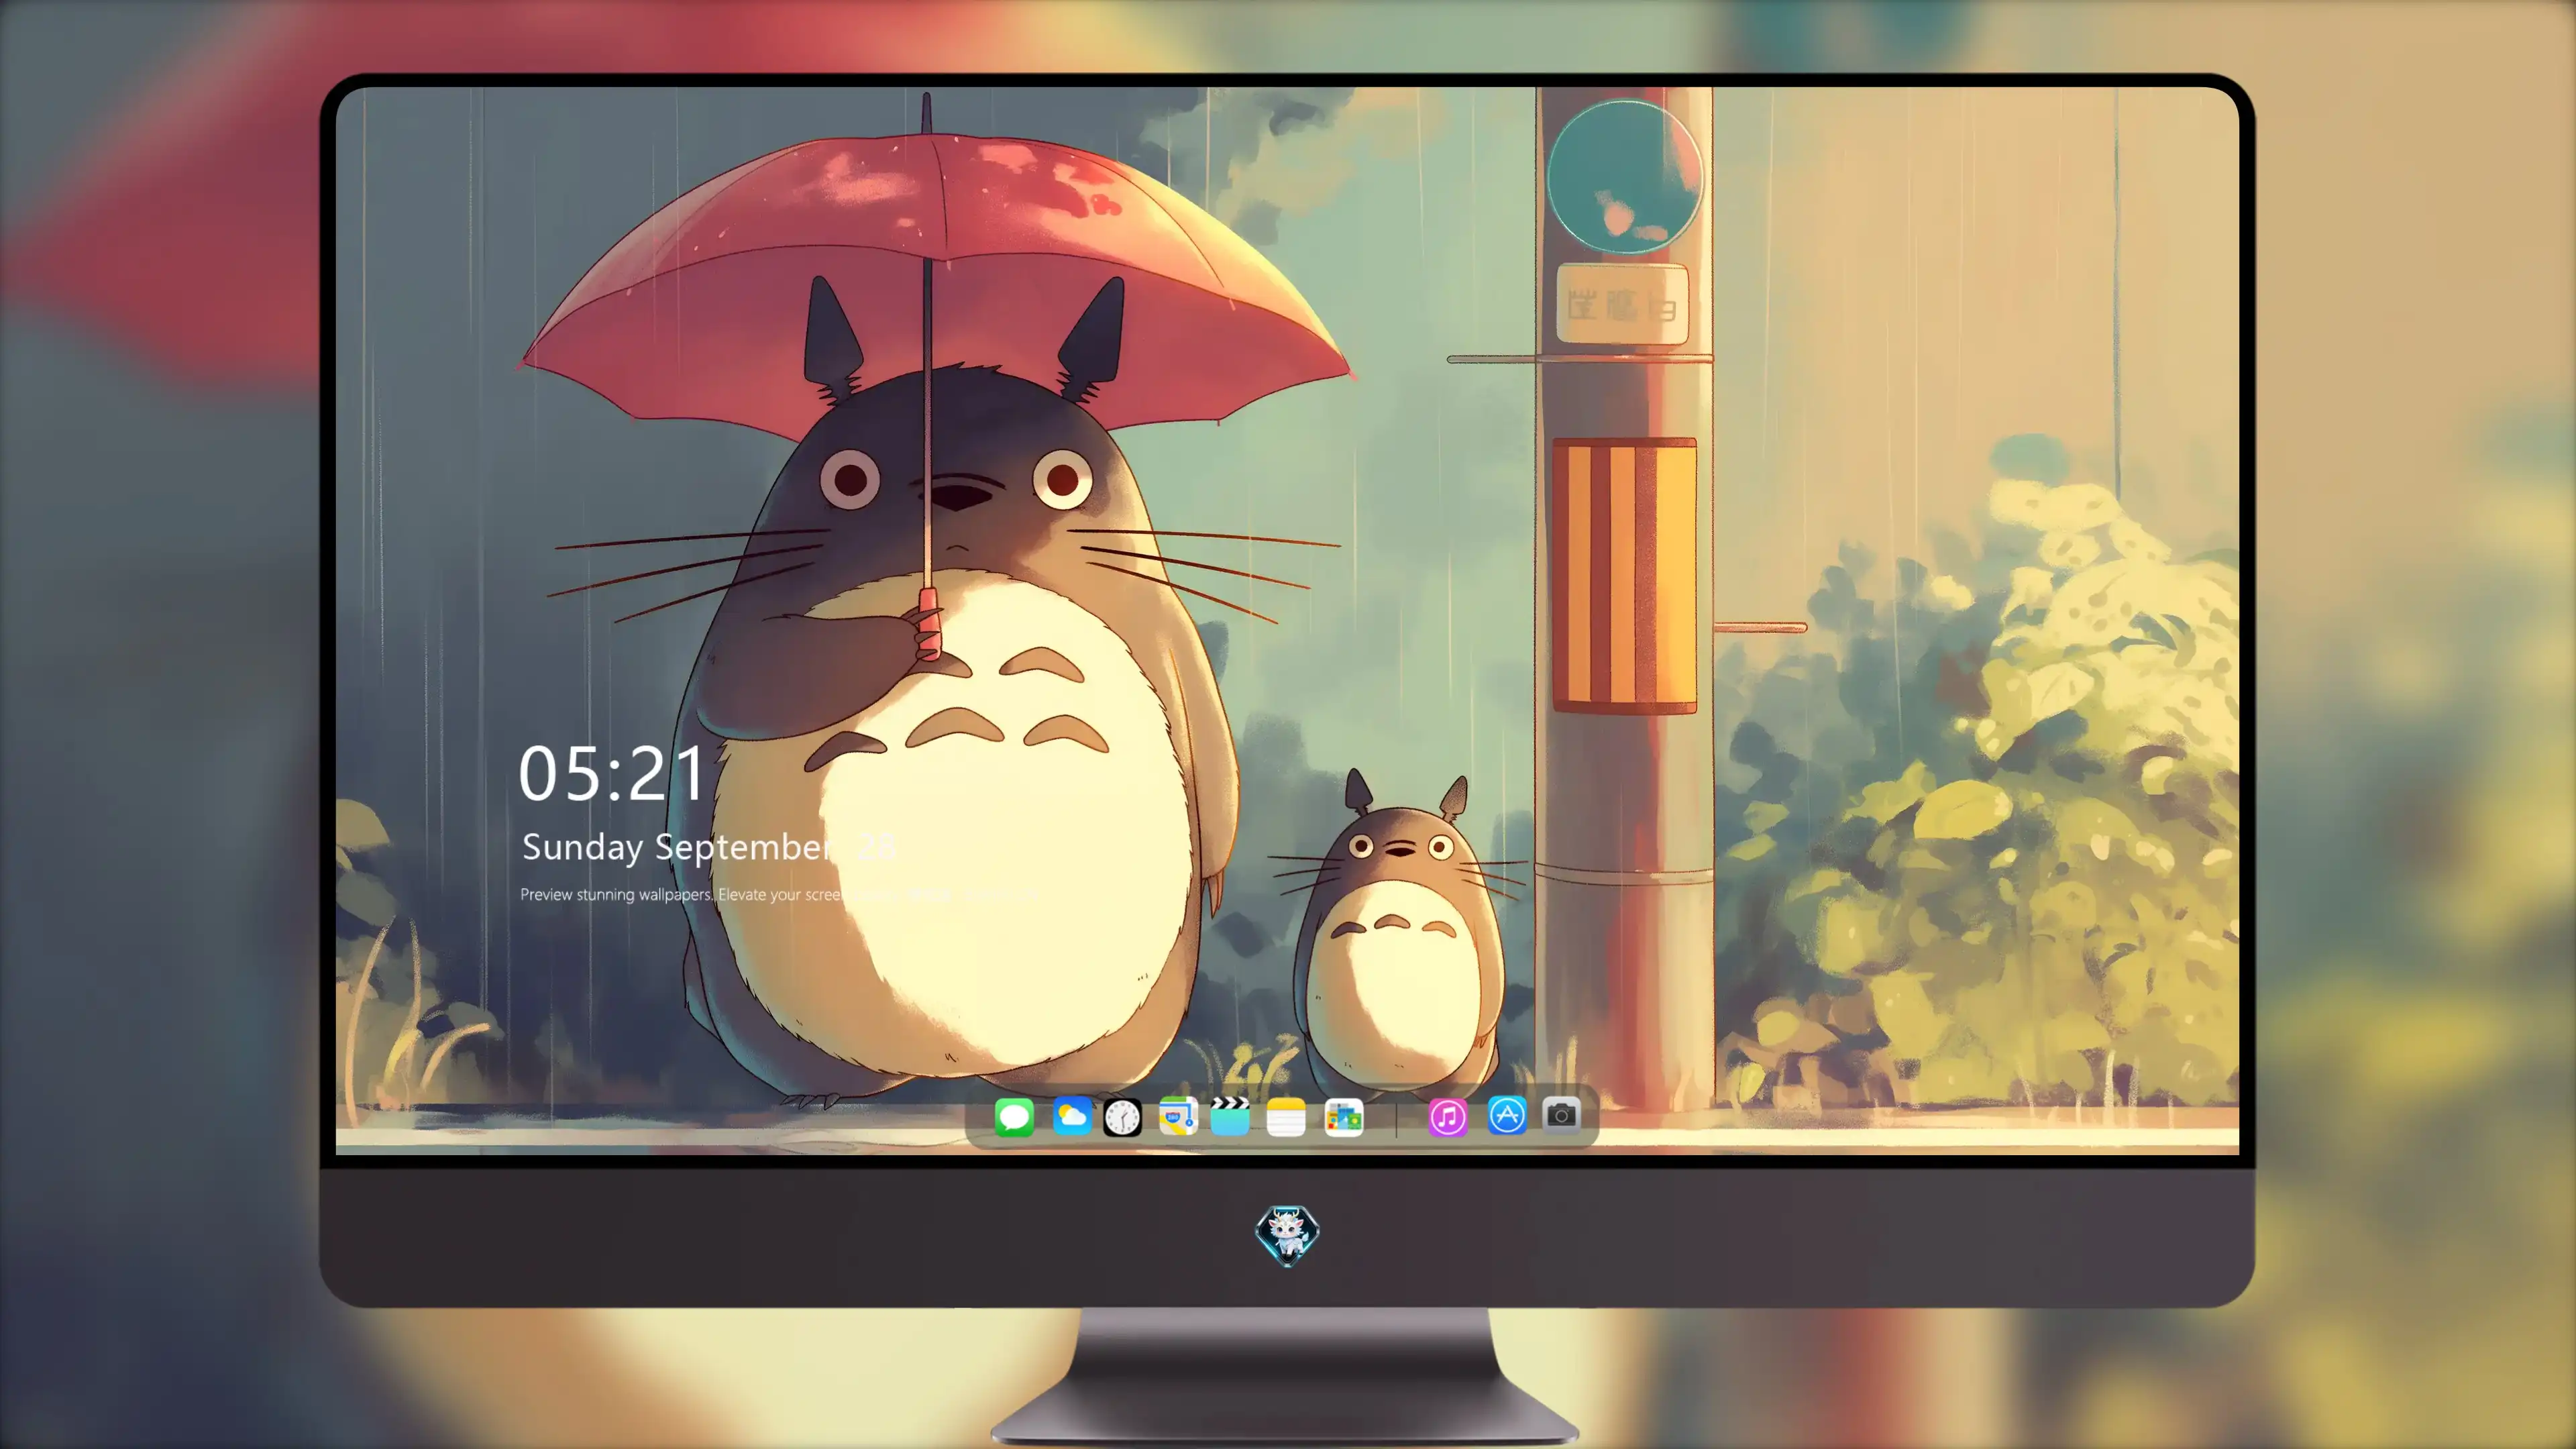Viewport: 2576px width, 1449px height.
Task: Click the "Preview stunning wallpapers" caption
Action: coord(616,895)
